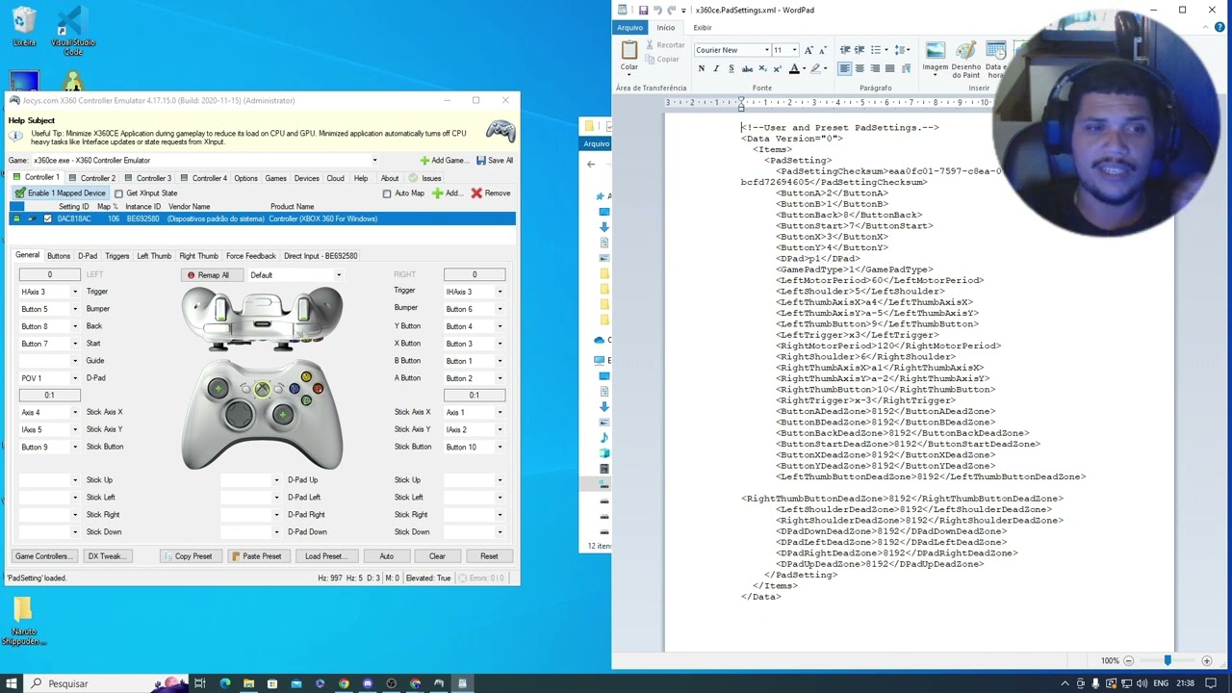Open Discord from the taskbar
The image size is (1232, 693).
(x=367, y=683)
